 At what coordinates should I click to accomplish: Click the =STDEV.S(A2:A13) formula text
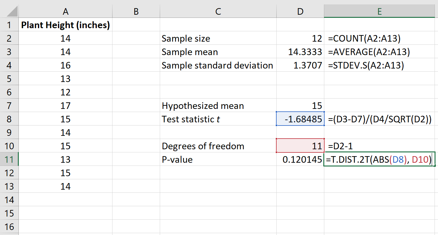pos(366,65)
